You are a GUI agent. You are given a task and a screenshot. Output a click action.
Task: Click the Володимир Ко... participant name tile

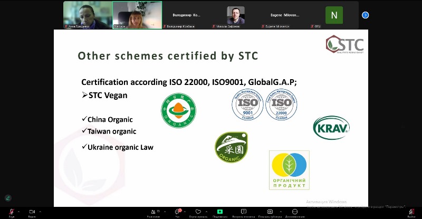(186, 15)
